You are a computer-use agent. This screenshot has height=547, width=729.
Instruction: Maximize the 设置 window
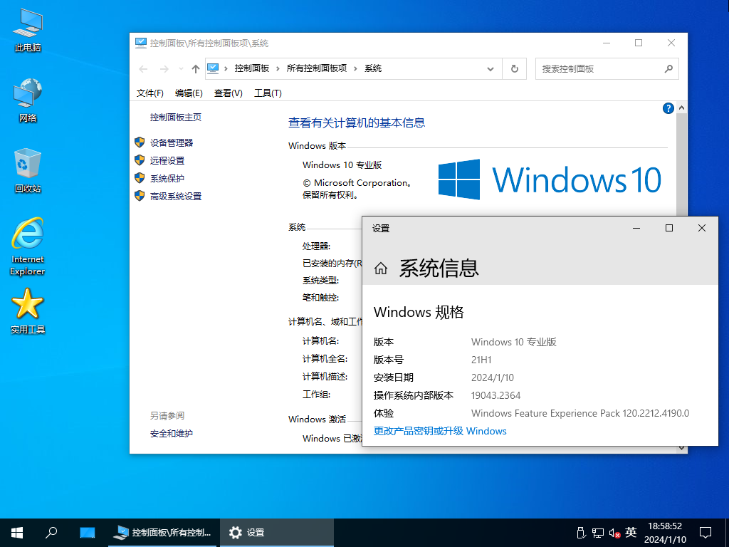[669, 228]
